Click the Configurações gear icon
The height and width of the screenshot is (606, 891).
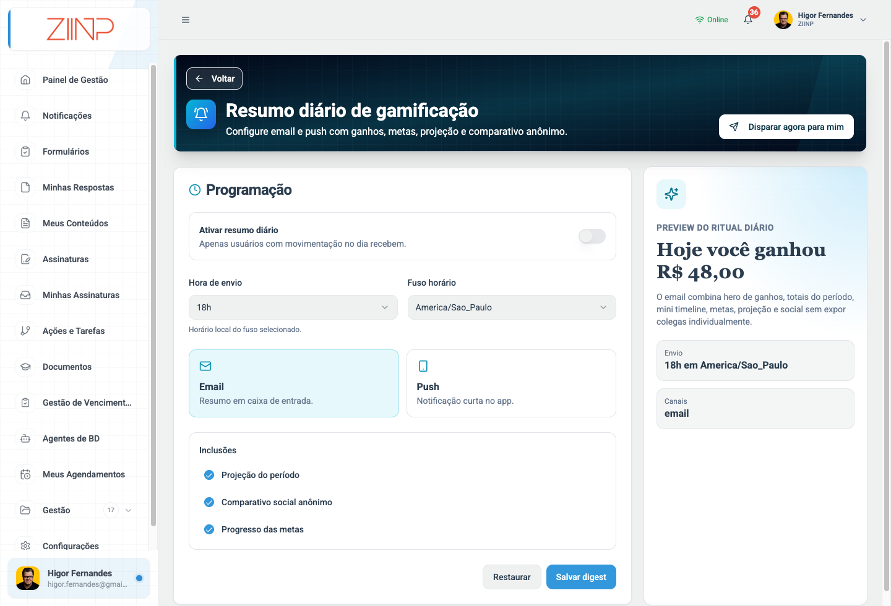tap(25, 545)
